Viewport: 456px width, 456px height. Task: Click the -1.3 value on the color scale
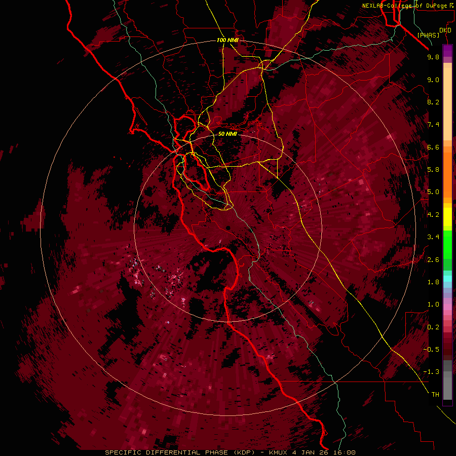pos(431,372)
